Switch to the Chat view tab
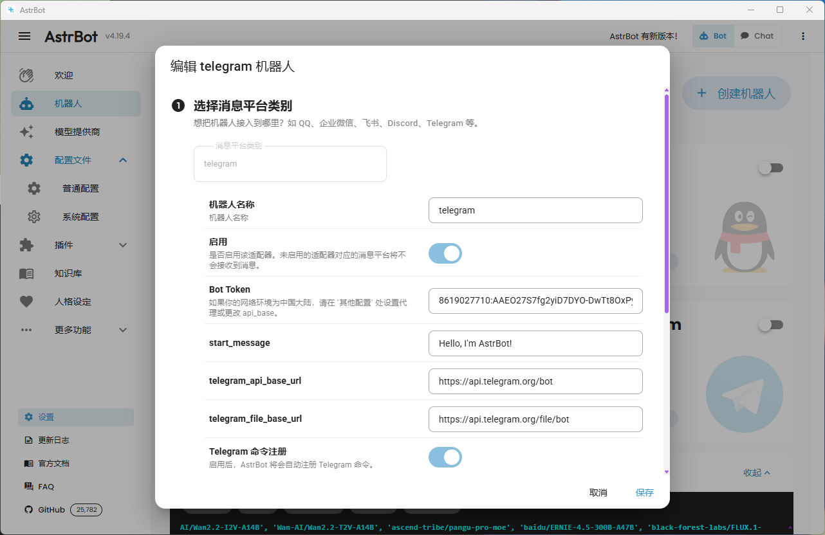This screenshot has height=535, width=825. [x=757, y=36]
